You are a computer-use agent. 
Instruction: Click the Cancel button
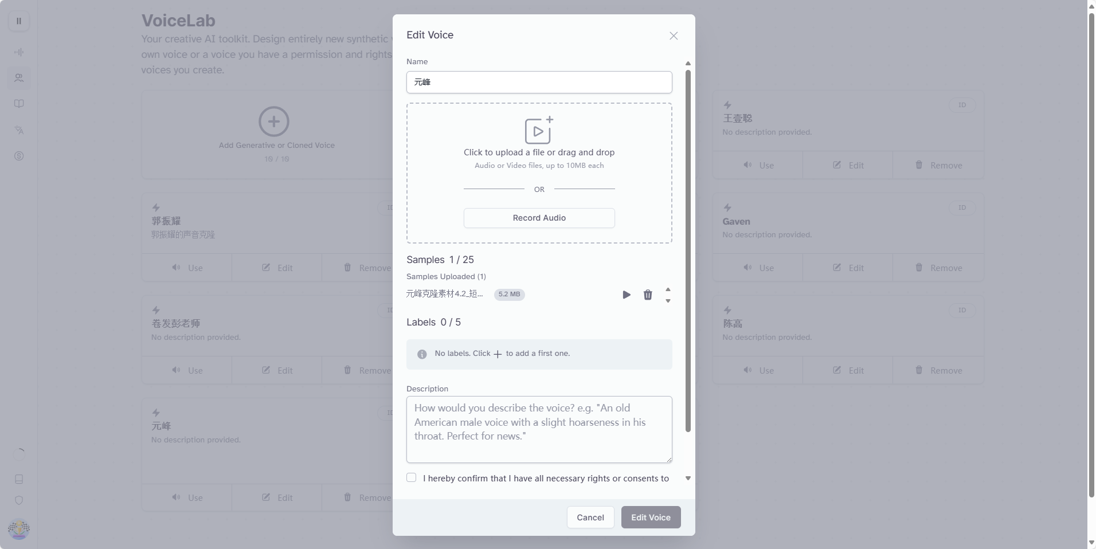pos(590,517)
